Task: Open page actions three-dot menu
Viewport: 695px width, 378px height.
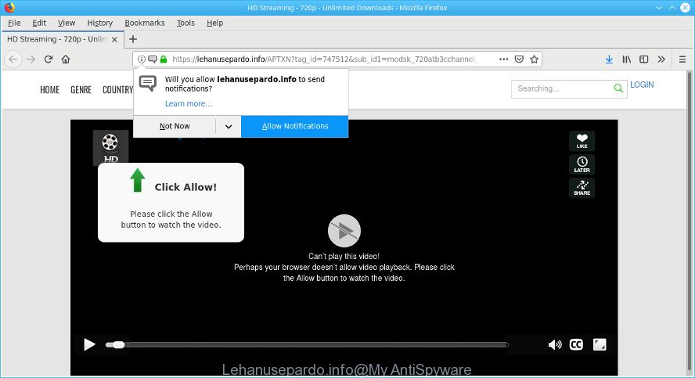Action: click(503, 59)
